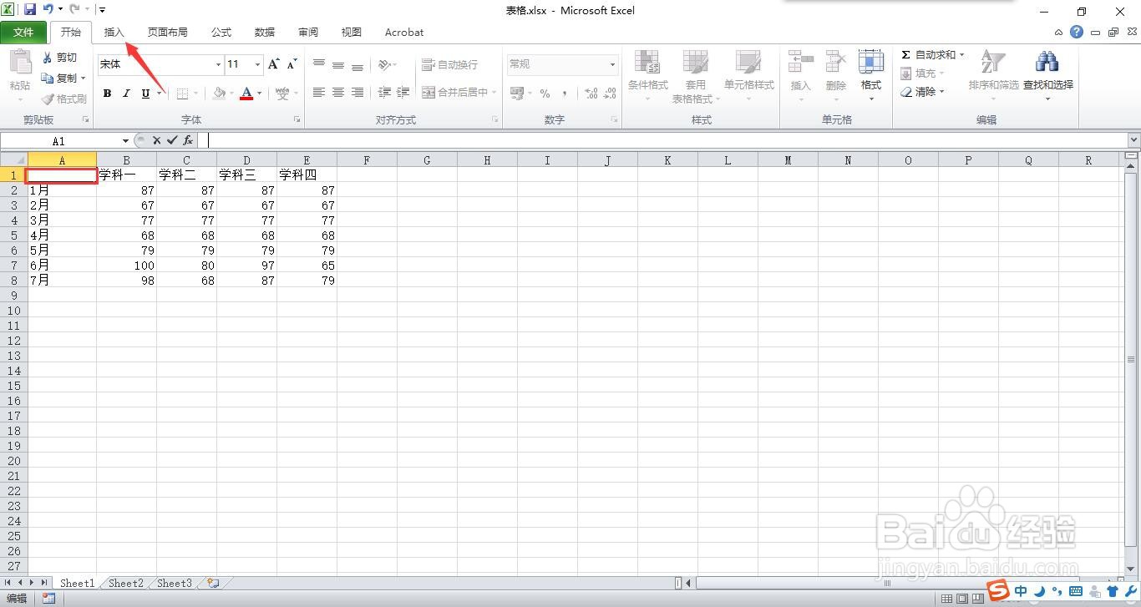This screenshot has width=1141, height=607.
Task: Open the File (文件) tab
Action: coord(23,33)
